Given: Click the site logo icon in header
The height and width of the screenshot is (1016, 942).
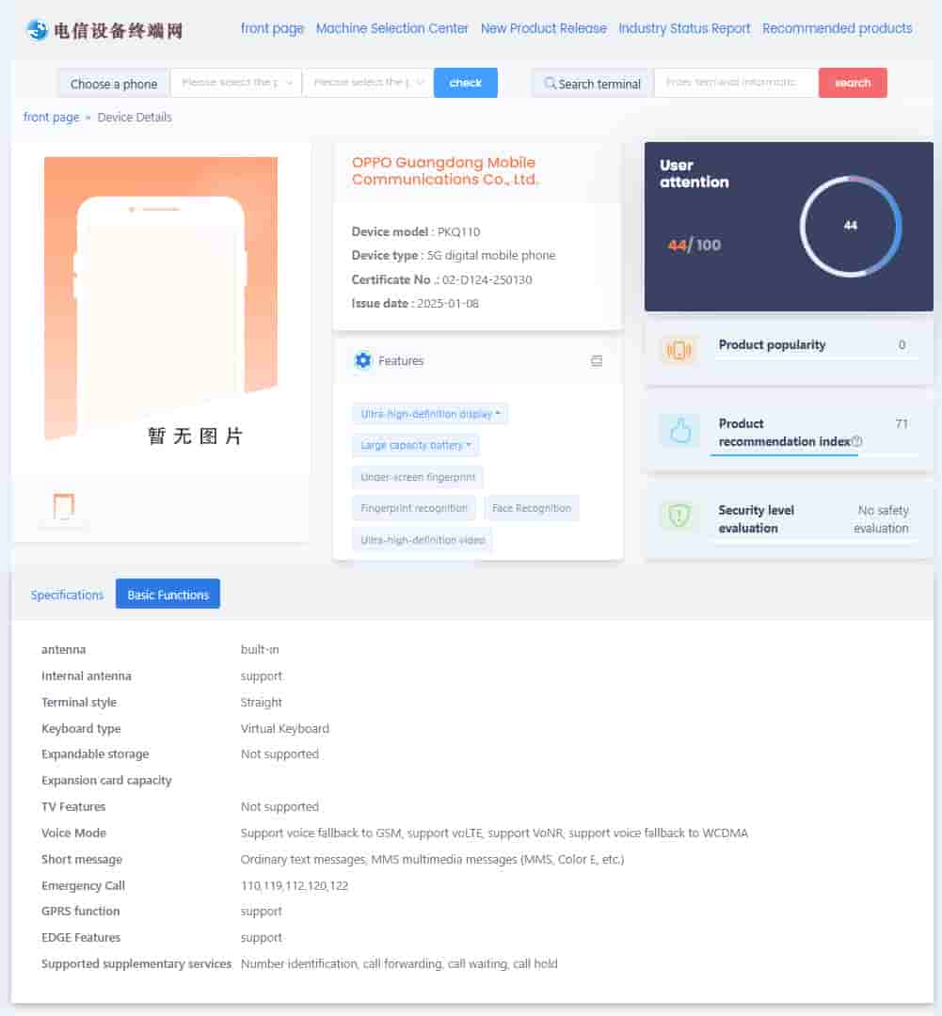Looking at the screenshot, I should 38,30.
